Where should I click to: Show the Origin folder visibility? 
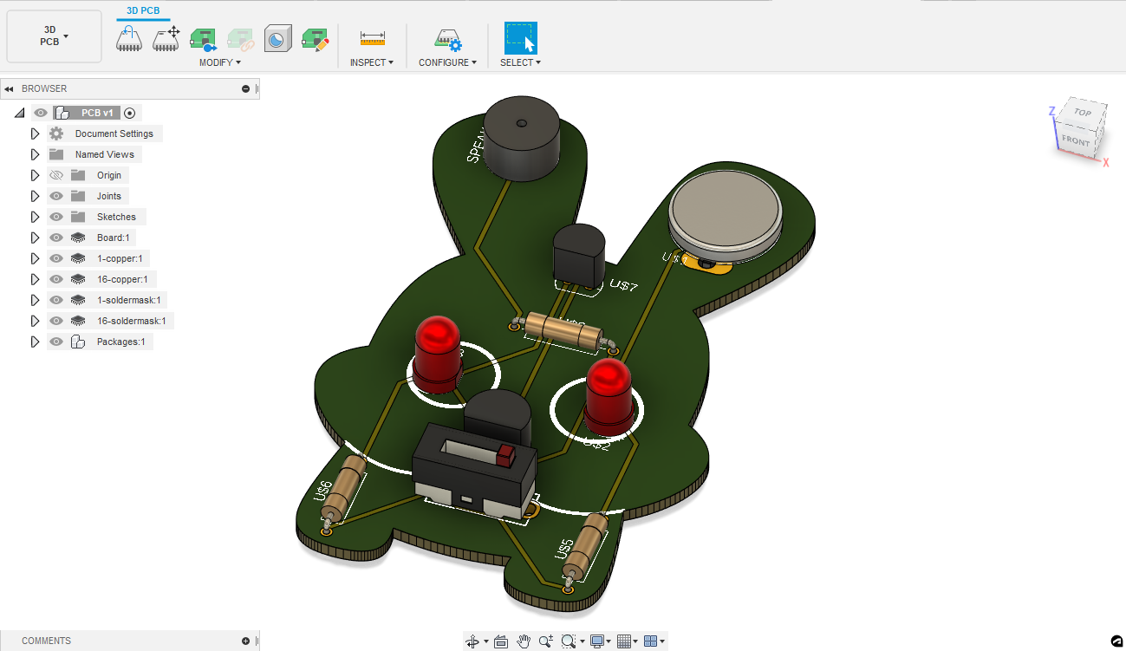56,174
